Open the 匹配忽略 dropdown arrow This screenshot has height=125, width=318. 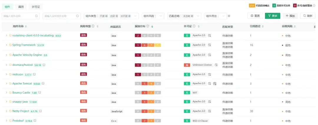click(x=198, y=16)
